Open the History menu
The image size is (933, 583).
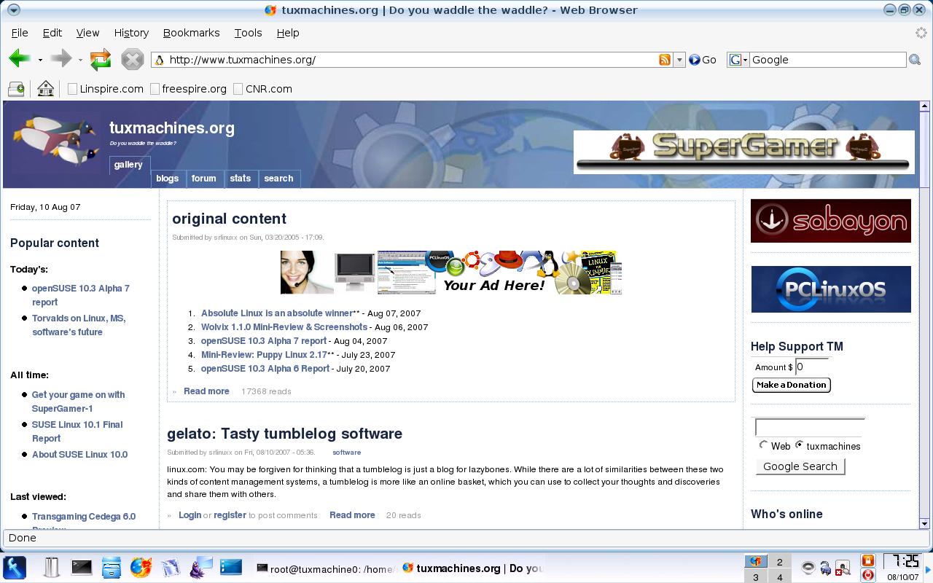point(131,33)
